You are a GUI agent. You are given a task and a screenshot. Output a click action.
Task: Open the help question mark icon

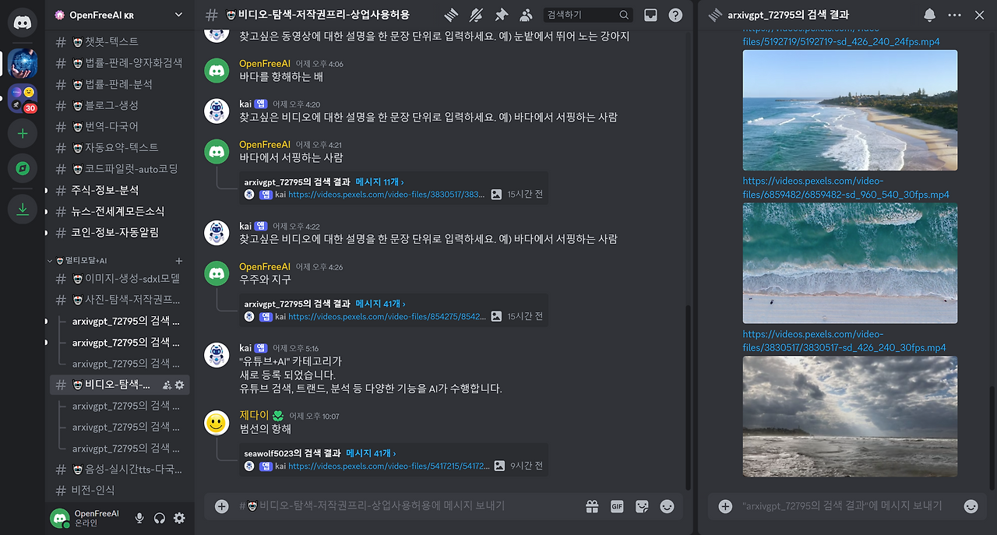pyautogui.click(x=675, y=14)
